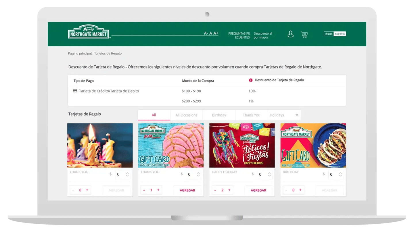Image resolution: width=414 pixels, height=232 pixels.
Task: Open Preguntas Frecuentes link
Action: click(x=239, y=35)
